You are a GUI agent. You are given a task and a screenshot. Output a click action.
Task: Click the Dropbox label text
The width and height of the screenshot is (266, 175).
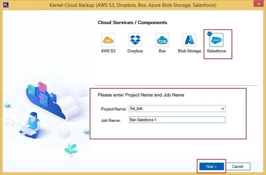point(135,51)
